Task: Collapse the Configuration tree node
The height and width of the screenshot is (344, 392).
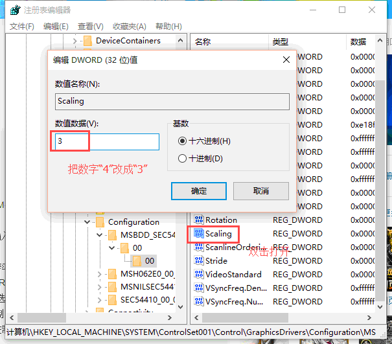Action: (87, 222)
